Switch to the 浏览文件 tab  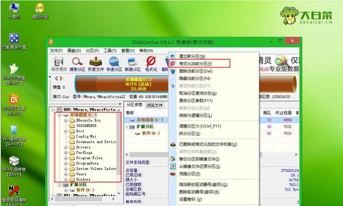pyautogui.click(x=155, y=106)
